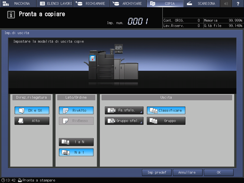244x183 pixels.
Task: Click the clock icon in status bar
Action: pos(3,180)
